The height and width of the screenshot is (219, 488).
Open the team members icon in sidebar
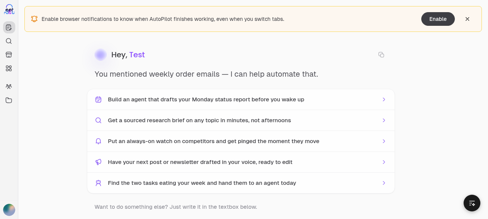[x=9, y=87]
